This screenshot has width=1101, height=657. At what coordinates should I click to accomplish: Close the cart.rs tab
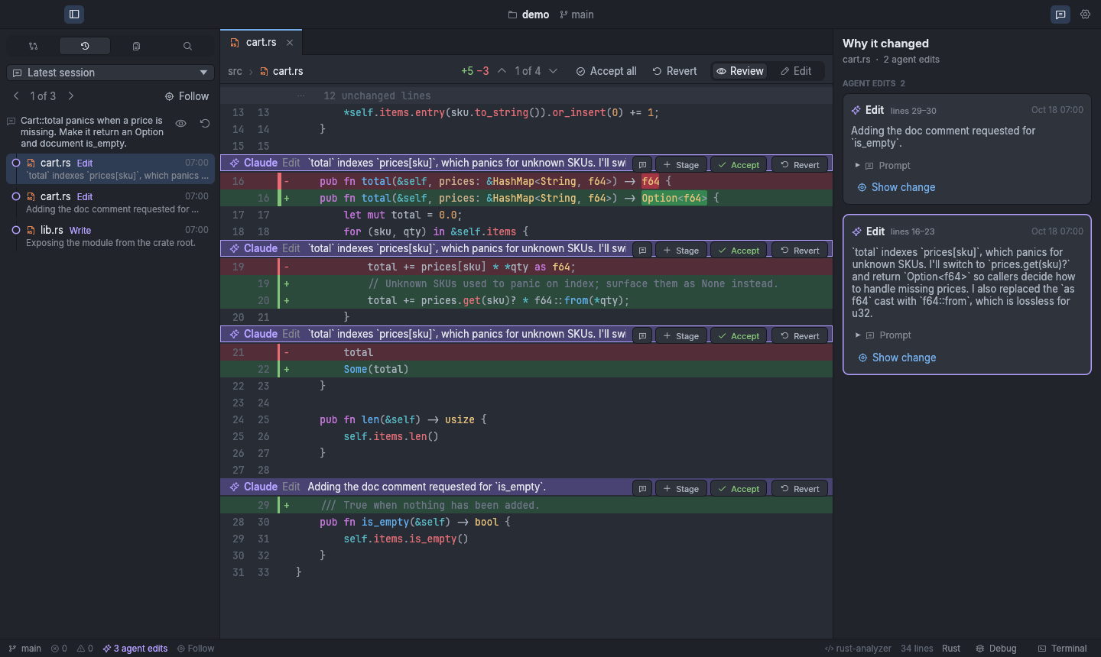tap(290, 42)
